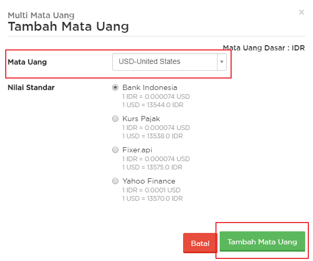Viewport: 313px width, 261px height.
Task: Click the red Batal button
Action: pos(200,243)
